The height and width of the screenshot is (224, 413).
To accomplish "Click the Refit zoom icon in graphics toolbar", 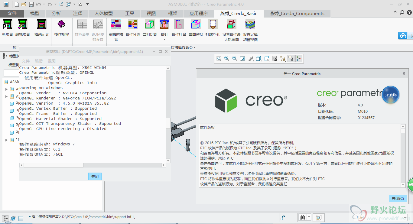I will (219, 59).
